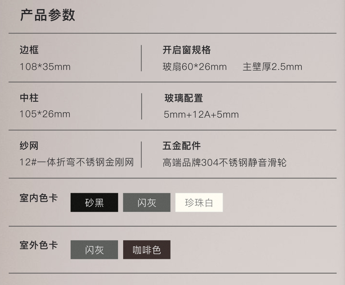Viewport: 345px width, 285px height.
Task: Click the 12#一体折弯不锈钢金刚网 text
Action: coord(77,162)
